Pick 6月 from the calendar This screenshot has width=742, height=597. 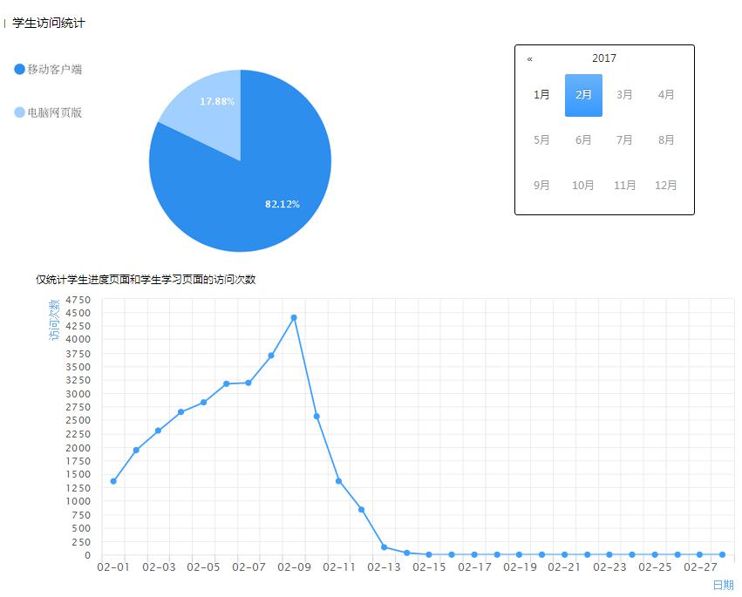[583, 140]
